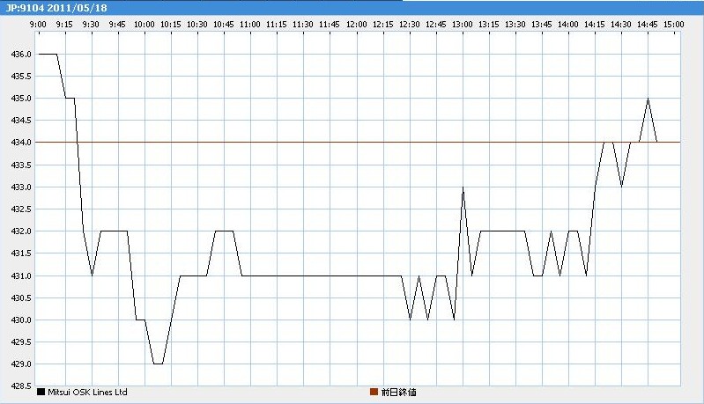Click the 9:45 time axis label
The height and width of the screenshot is (404, 704).
(118, 25)
